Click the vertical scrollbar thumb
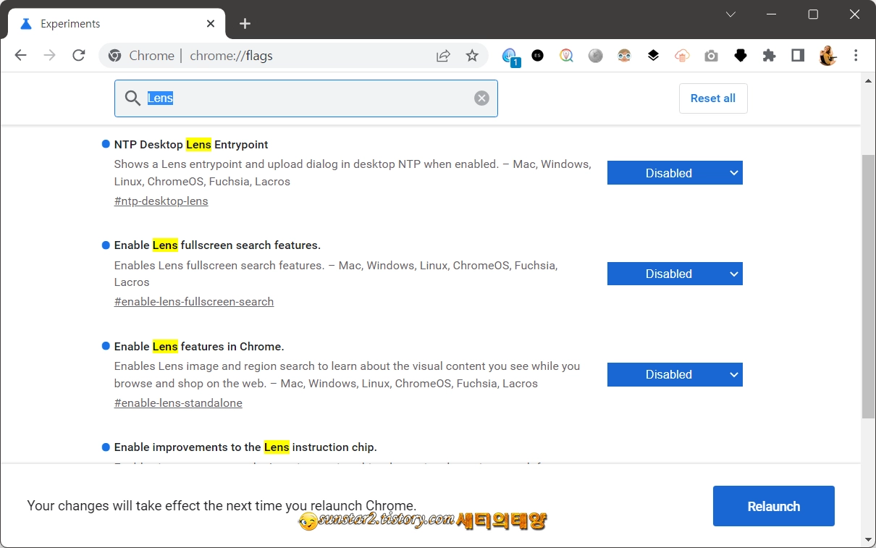 pyautogui.click(x=868, y=286)
